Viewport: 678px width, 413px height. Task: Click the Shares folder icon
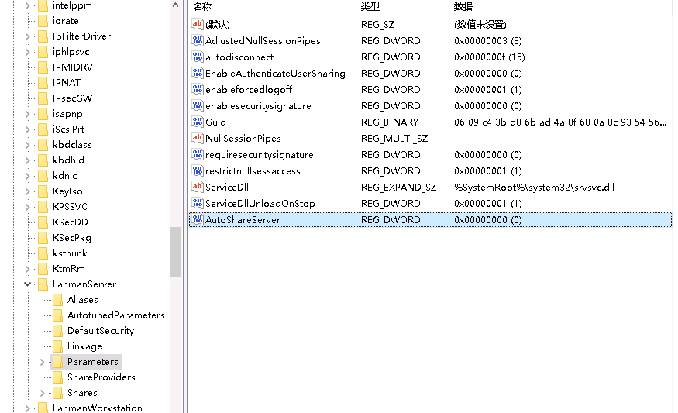pos(57,393)
